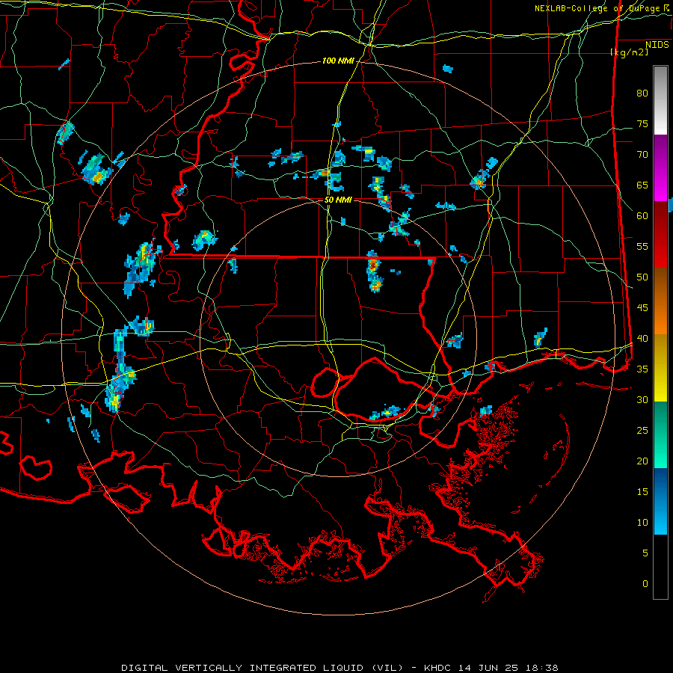Click the 50 NMI range ring label

coord(338,200)
